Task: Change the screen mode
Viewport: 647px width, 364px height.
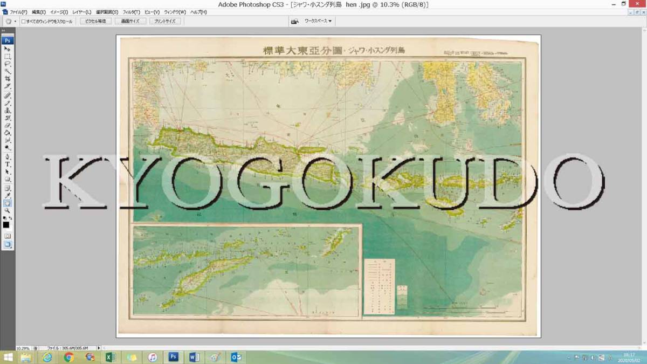Action: [x=8, y=244]
